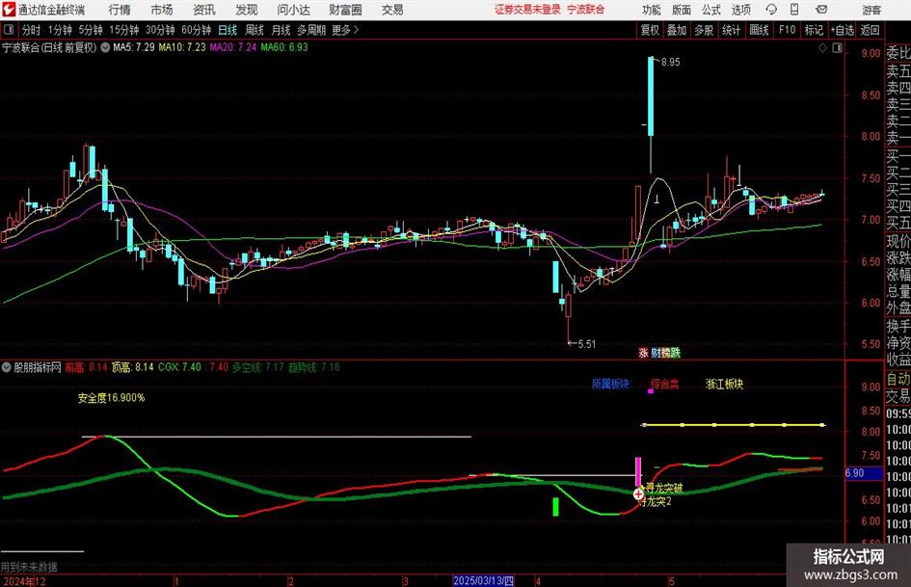The height and width of the screenshot is (587, 911).
Task: Switch to 1分钟 period
Action: pyautogui.click(x=60, y=30)
